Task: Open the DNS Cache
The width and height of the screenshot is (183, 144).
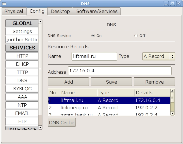Action: [62, 123]
